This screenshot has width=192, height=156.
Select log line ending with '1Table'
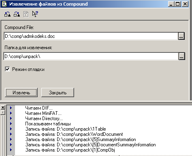click(66, 129)
